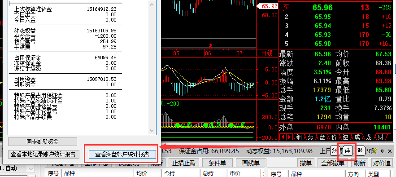This screenshot has height=177, width=396.
Task: Click the 上次核算准备金 row
Action: tap(65, 9)
